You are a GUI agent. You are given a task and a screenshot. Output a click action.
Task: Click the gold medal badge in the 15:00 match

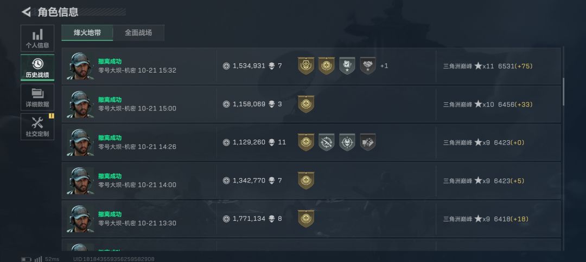point(306,104)
